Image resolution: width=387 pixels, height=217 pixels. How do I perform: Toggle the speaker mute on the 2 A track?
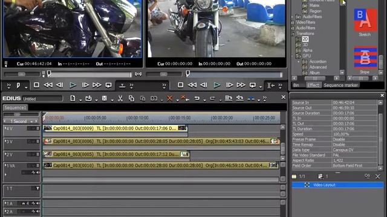37,212
